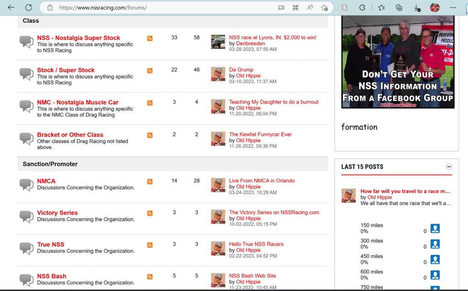Open browser Downloads panel

point(417,8)
